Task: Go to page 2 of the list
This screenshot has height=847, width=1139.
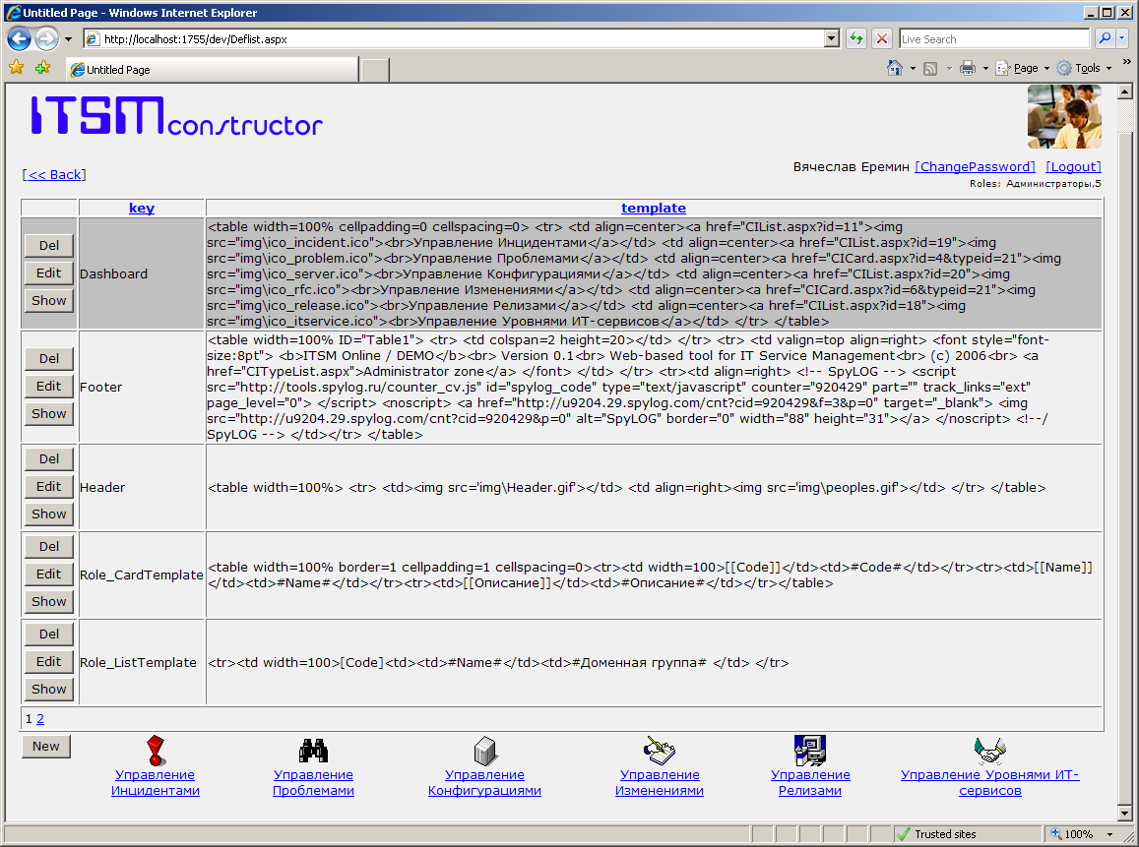Action: click(40, 719)
